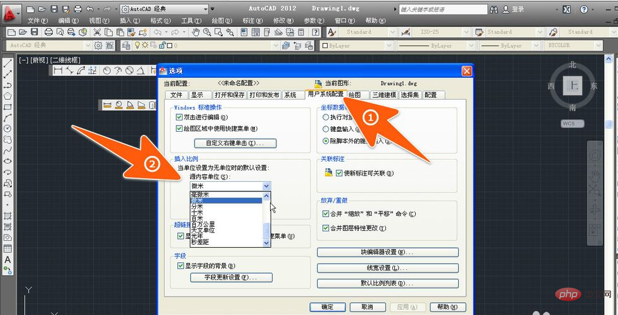
Task: Toggle 双击进行编辑 checkbox
Action: tap(180, 117)
